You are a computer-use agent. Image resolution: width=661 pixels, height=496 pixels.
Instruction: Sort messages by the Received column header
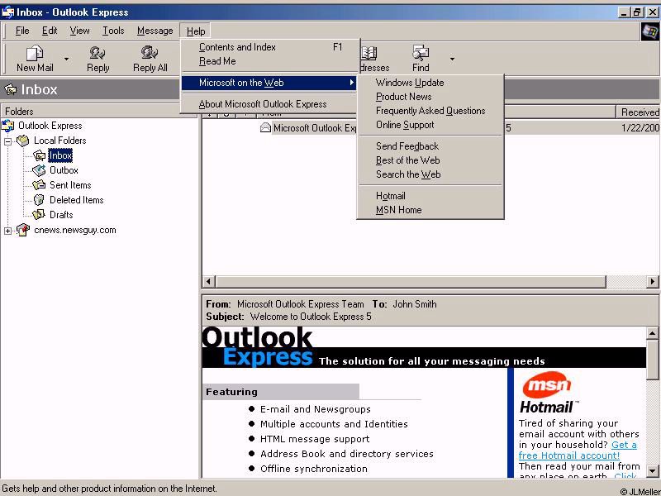pyautogui.click(x=639, y=112)
